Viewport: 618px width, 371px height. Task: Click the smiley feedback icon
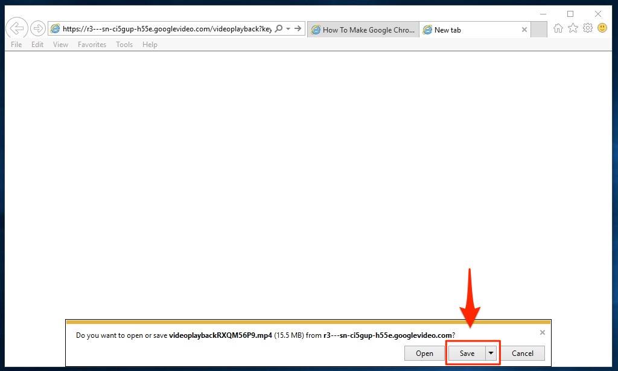coord(602,28)
